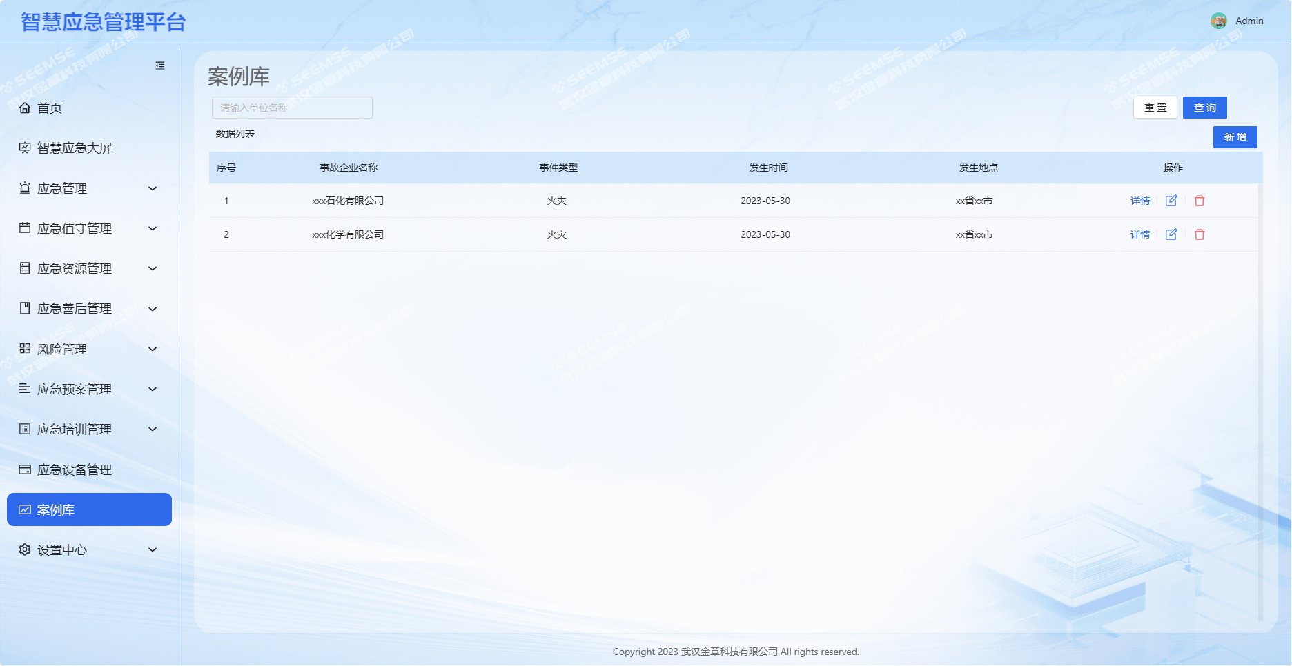Expand the 应急值守管理 submenu arrow

[x=153, y=228]
